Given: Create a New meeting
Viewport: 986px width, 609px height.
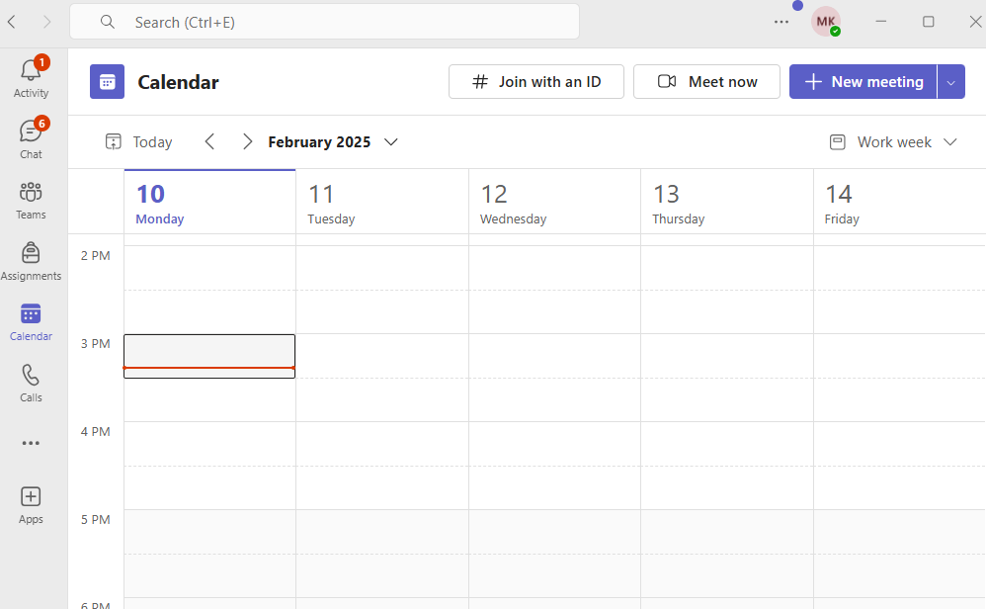Looking at the screenshot, I should pyautogui.click(x=863, y=82).
